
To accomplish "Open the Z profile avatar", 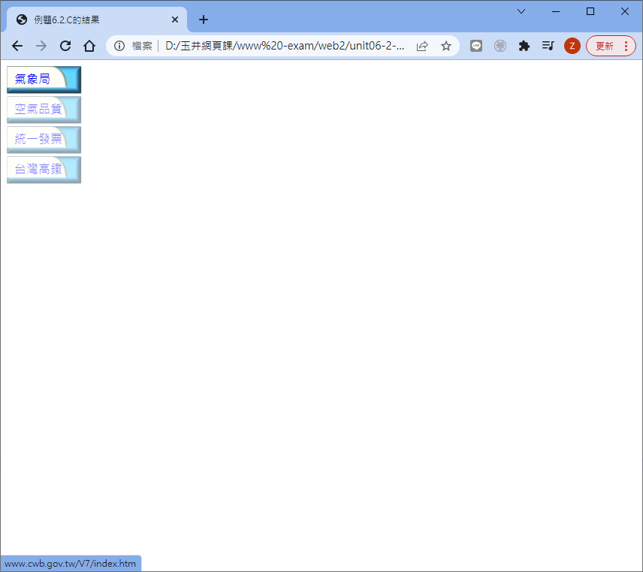I will pos(572,46).
